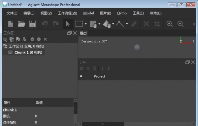The width and height of the screenshot is (198, 126).
Task: Move job up with up arrow
Action: [x=102, y=68]
